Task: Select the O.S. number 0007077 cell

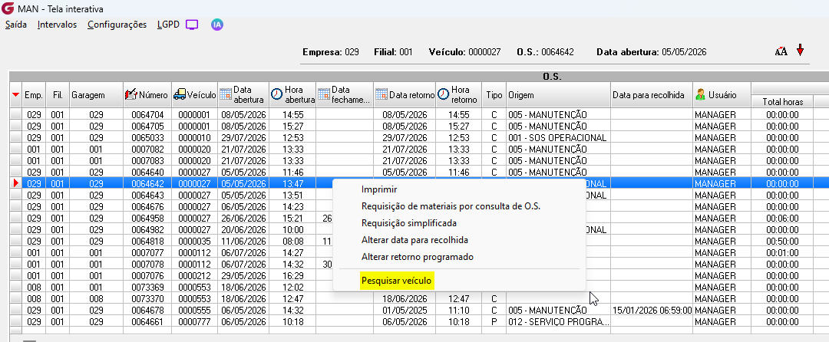Action: coord(149,253)
